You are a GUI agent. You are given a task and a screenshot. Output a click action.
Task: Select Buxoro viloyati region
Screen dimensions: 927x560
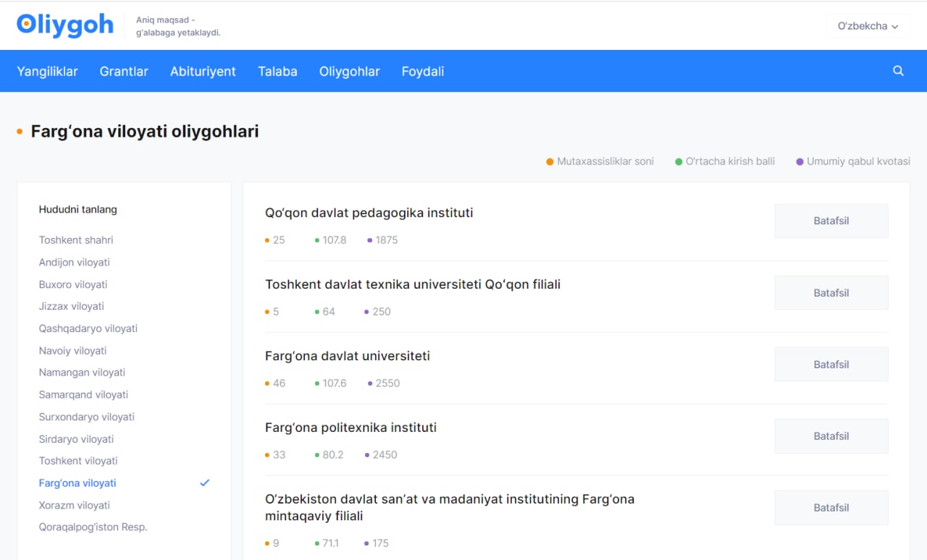(x=73, y=285)
